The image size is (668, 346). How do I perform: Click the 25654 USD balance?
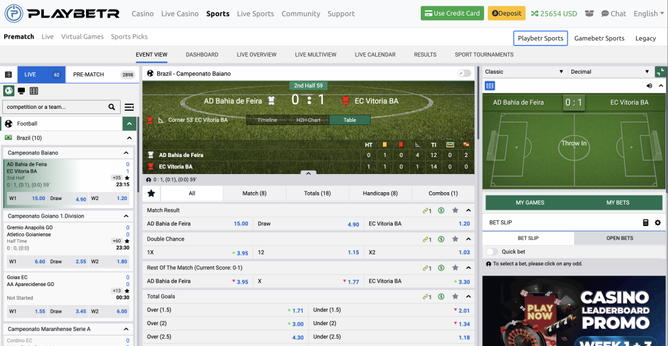coord(554,14)
